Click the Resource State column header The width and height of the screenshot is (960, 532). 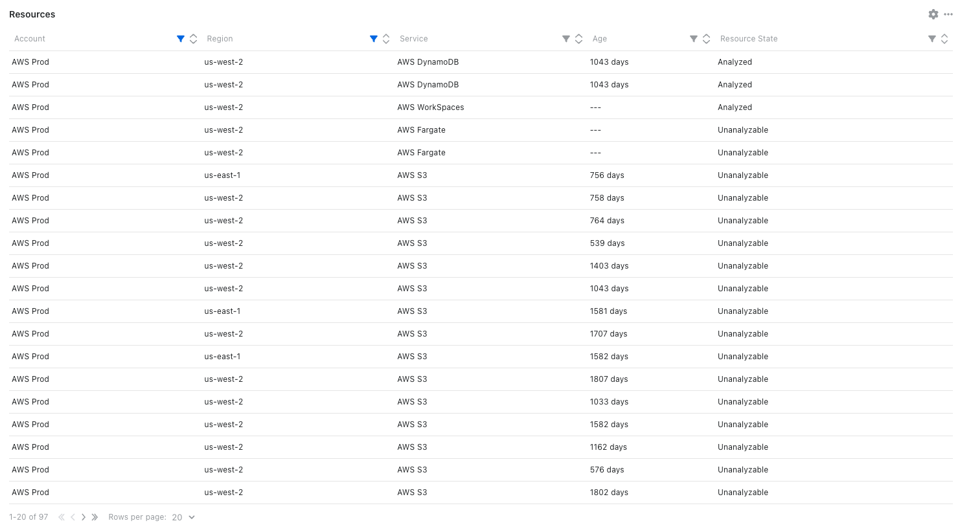749,39
